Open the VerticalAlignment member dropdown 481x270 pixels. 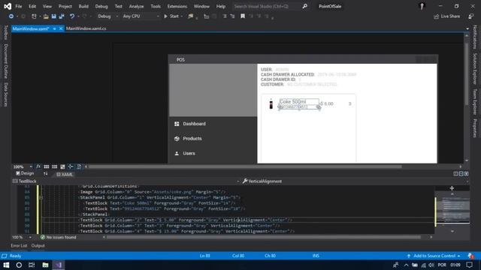point(355,181)
